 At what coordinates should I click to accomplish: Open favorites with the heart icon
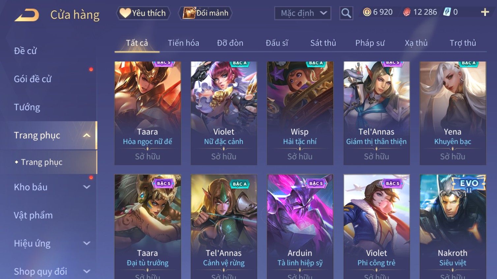125,13
